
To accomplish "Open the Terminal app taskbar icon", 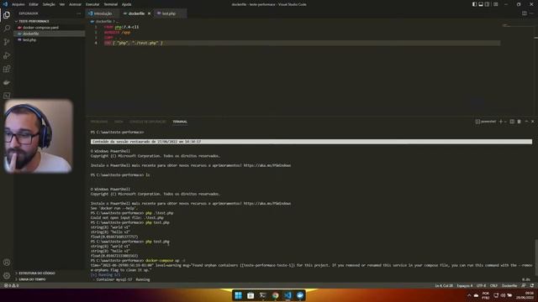I will tap(263, 295).
